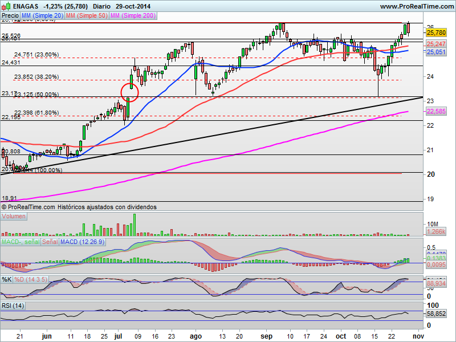This screenshot has height=342, width=456.
Task: Click the 24,431 horizontal support level label
Action: [11, 63]
